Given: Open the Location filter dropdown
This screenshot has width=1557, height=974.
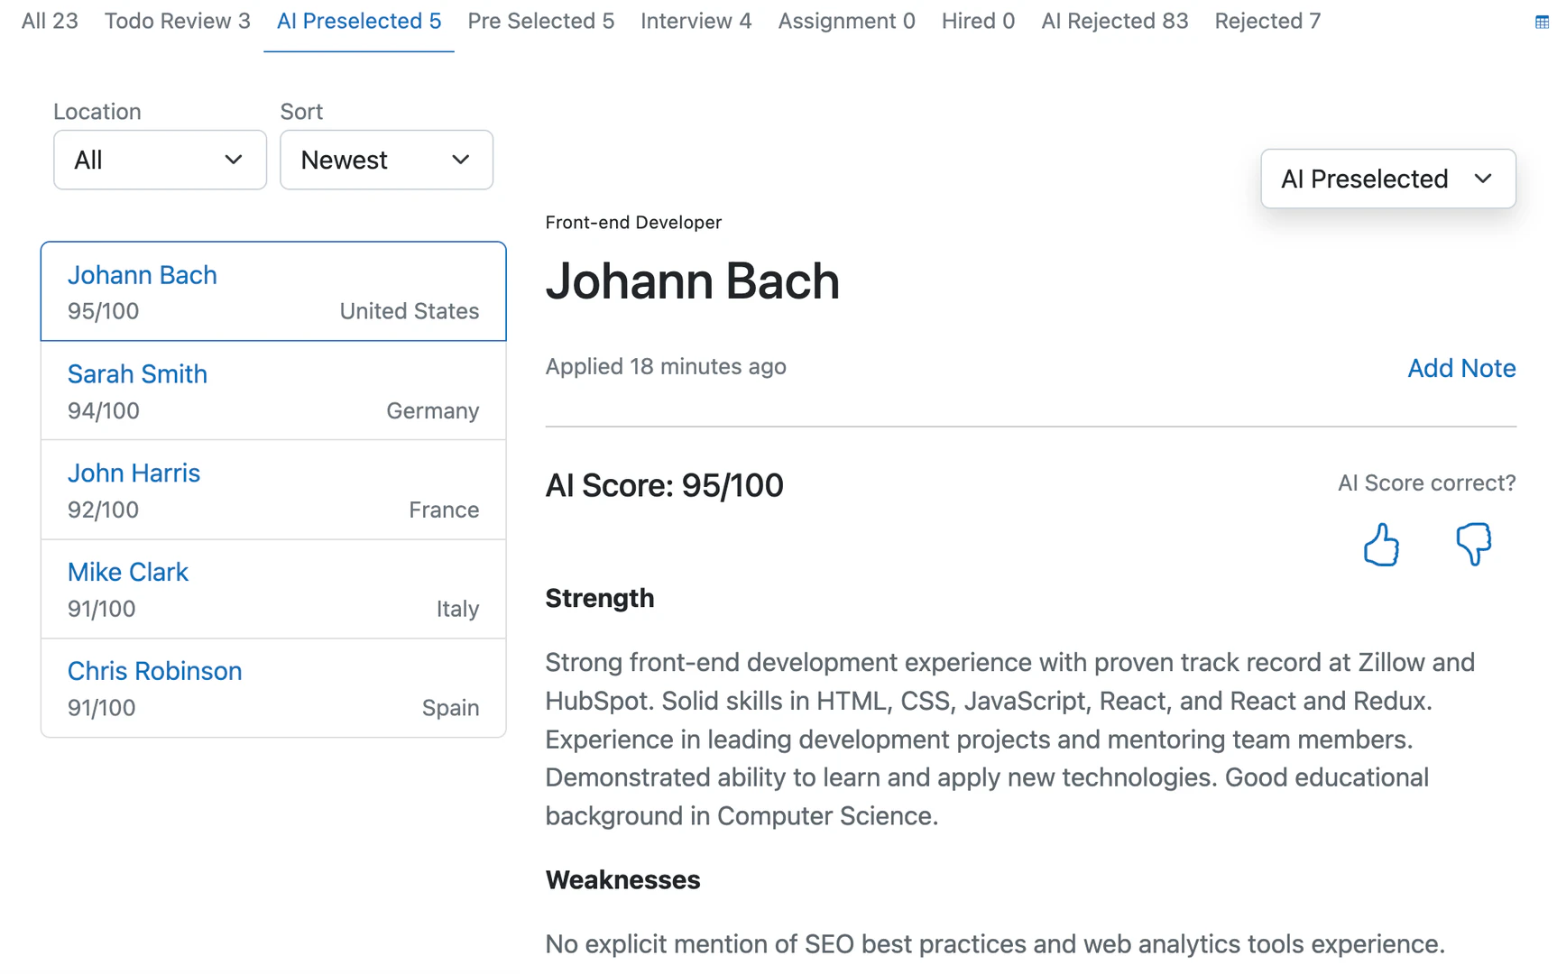Looking at the screenshot, I should tap(160, 160).
